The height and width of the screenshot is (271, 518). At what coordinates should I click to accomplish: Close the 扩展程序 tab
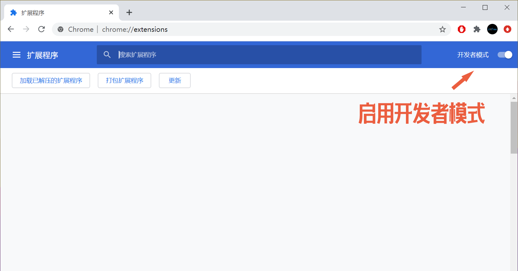point(111,12)
